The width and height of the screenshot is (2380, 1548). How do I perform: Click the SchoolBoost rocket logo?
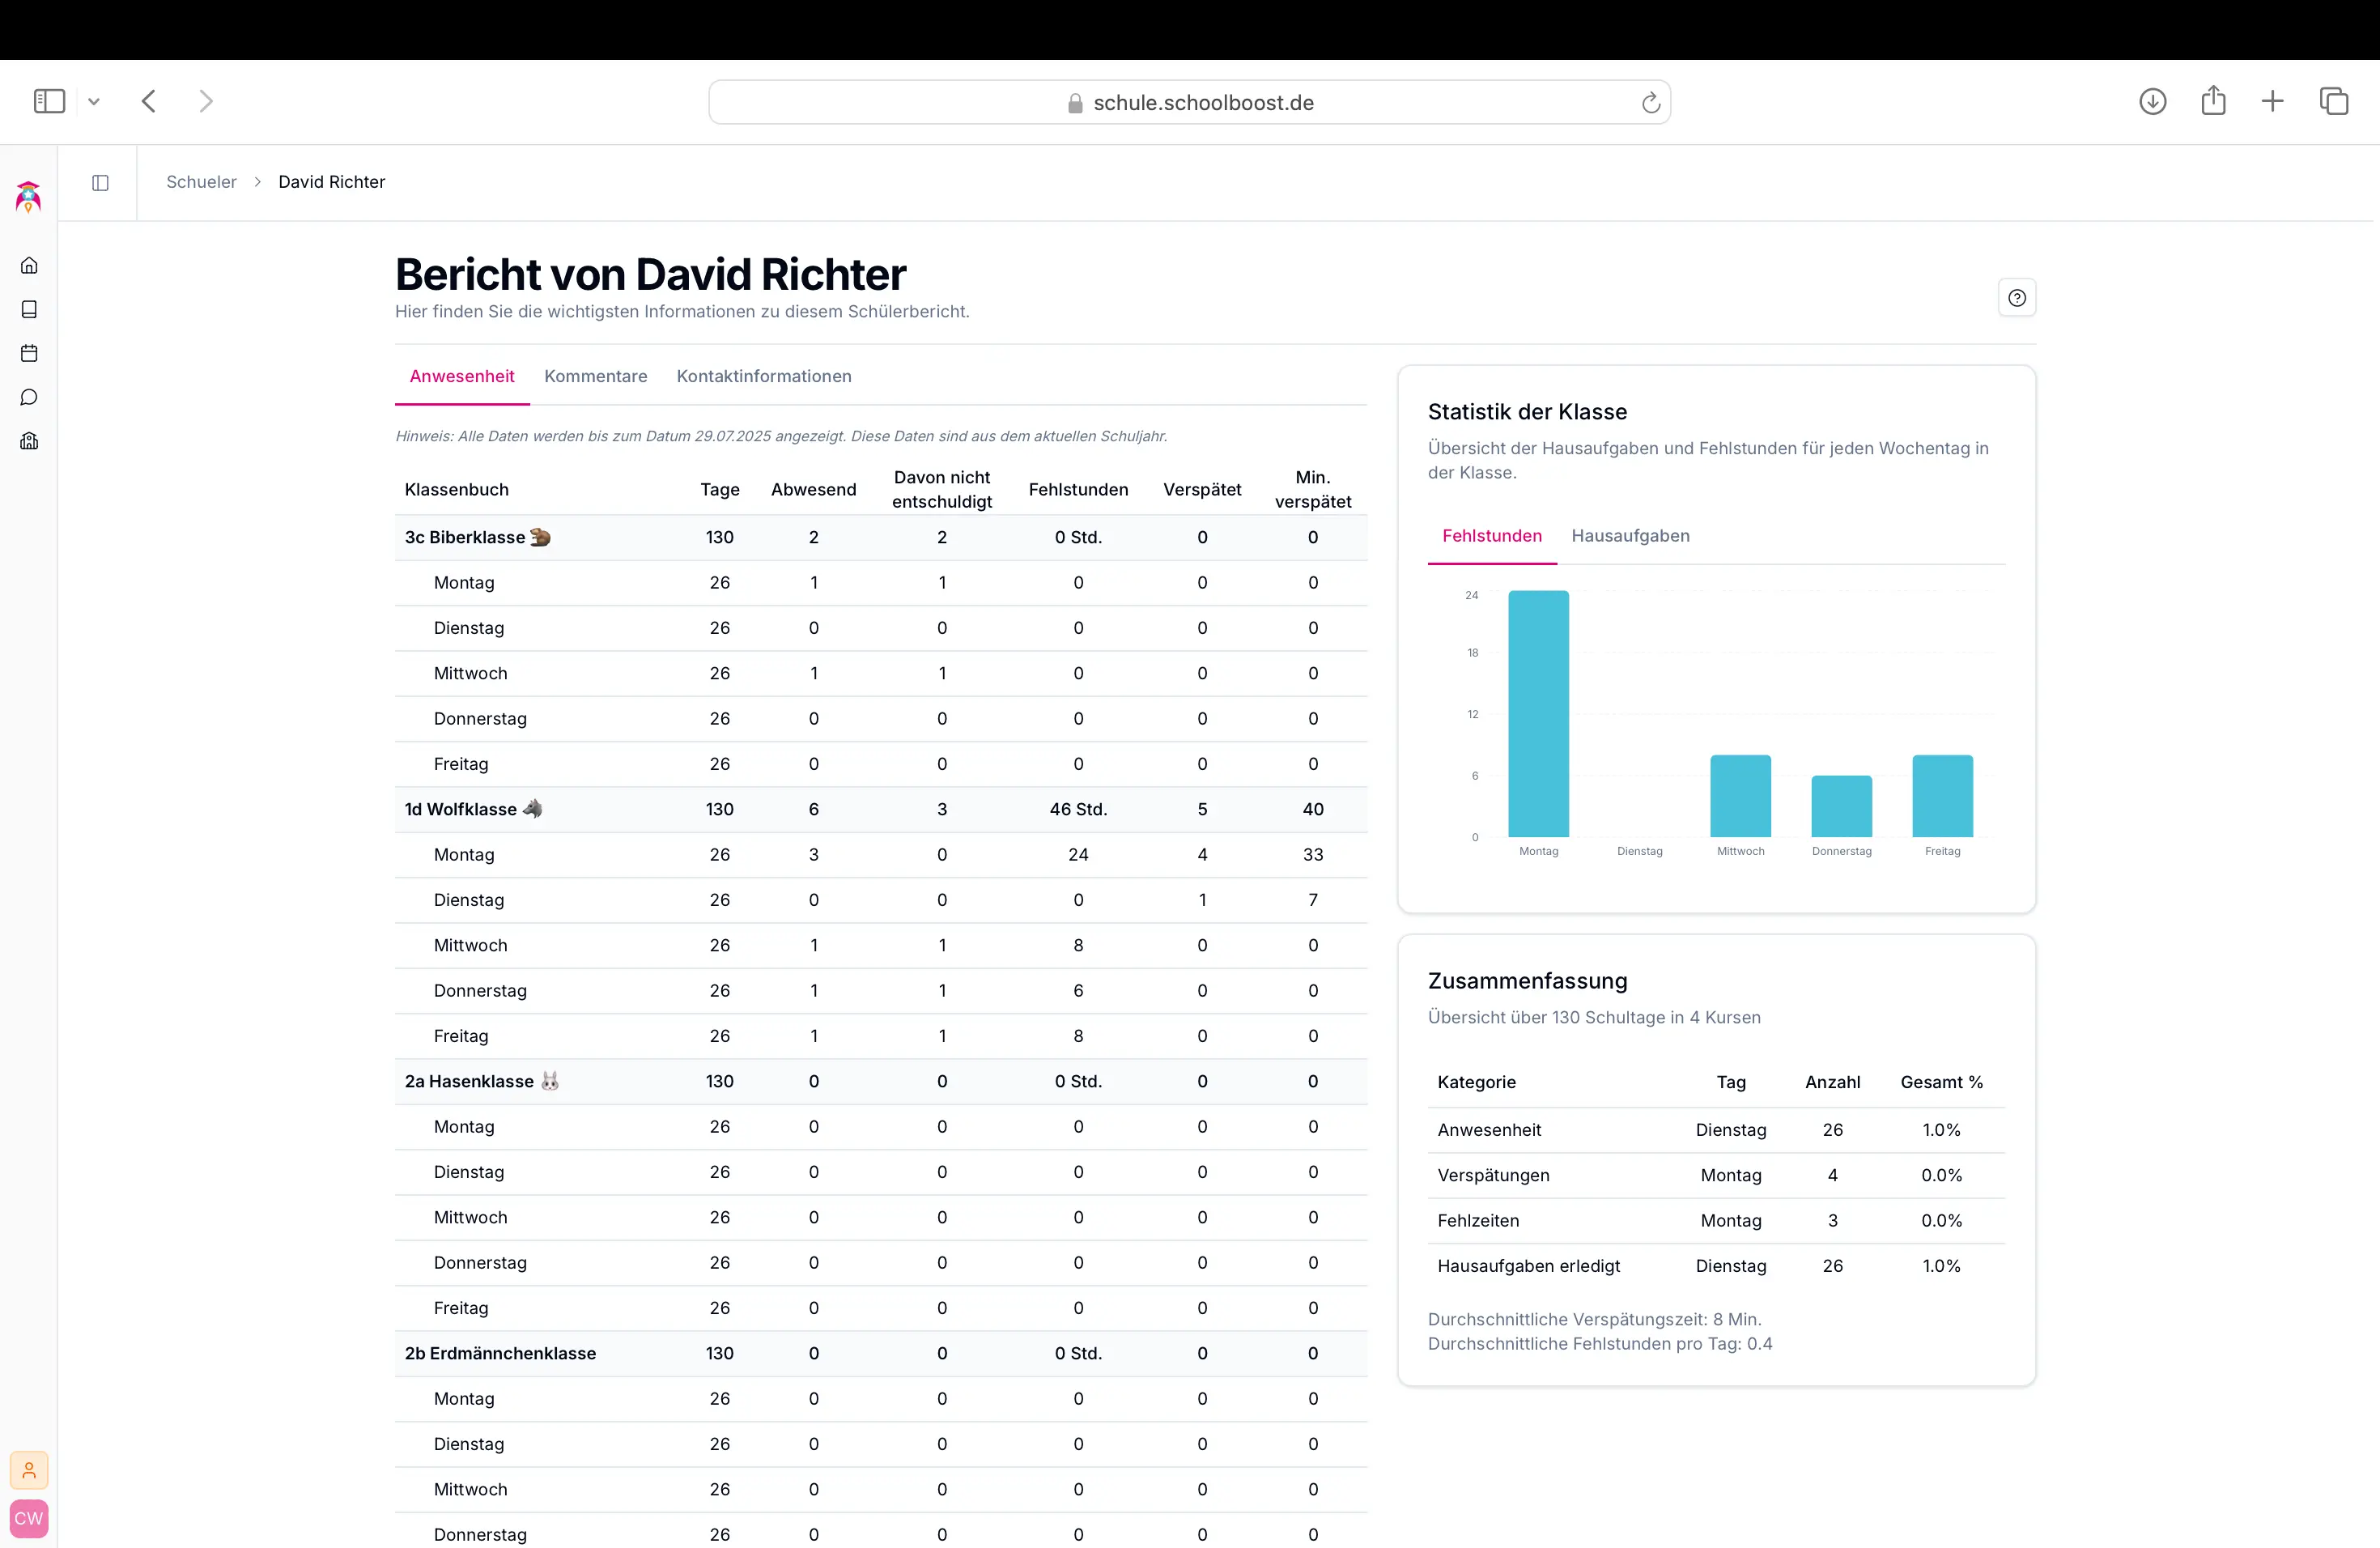tap(29, 197)
